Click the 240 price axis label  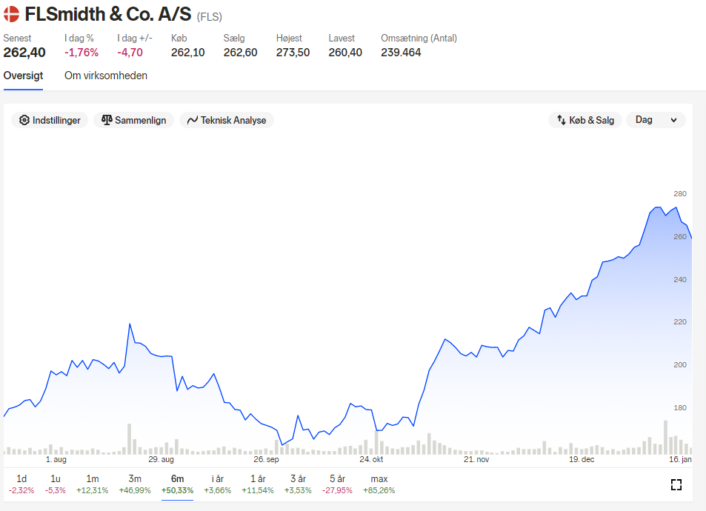point(680,280)
